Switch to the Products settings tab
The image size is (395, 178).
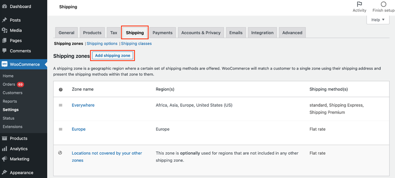click(92, 33)
